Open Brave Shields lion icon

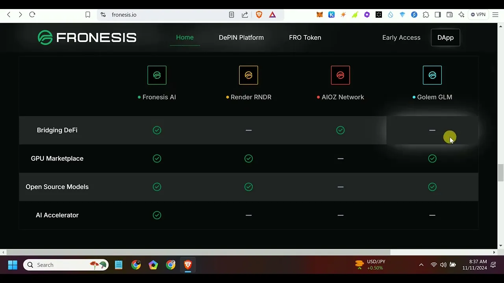259,15
